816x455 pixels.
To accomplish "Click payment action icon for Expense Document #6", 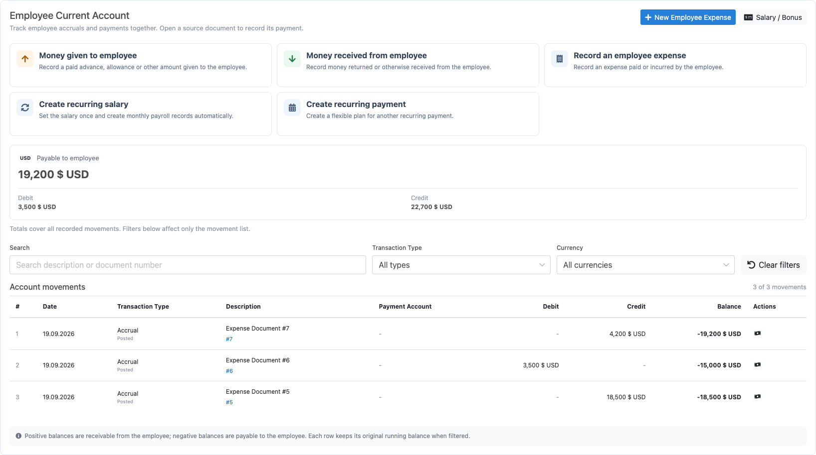I will click(x=758, y=365).
